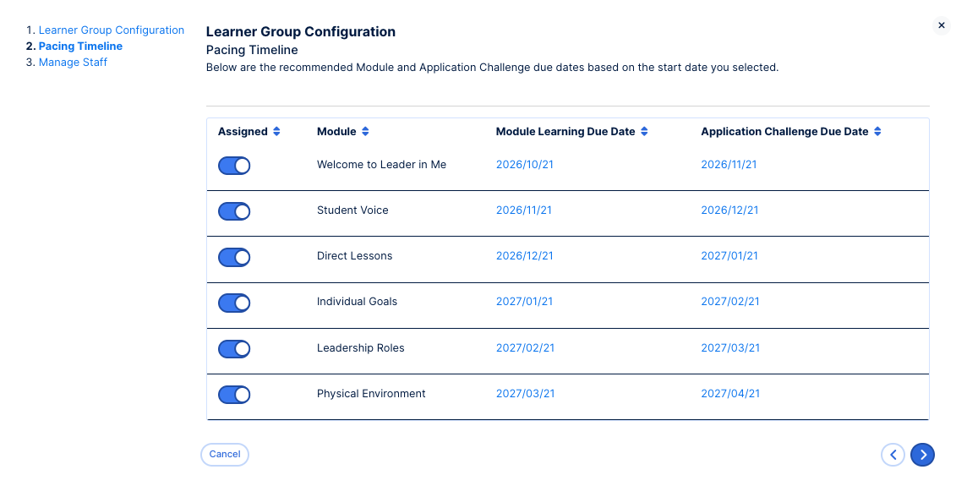This screenshot has height=486, width=967.
Task: Close the configuration dialog with X
Action: (941, 25)
